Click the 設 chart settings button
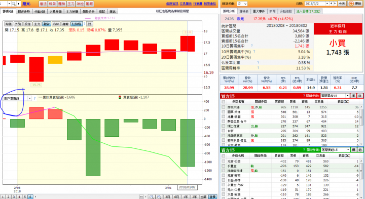The image size is (365, 199). pos(90,24)
